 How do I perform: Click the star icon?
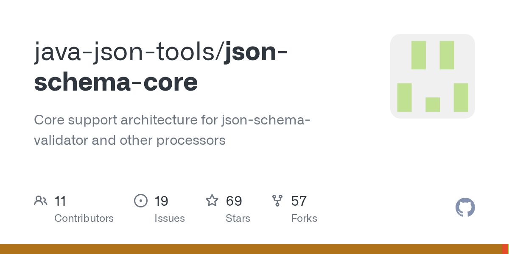(212, 200)
